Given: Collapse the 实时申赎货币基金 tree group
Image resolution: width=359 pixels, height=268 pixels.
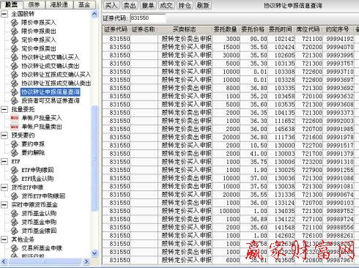Looking at the screenshot, I should (x=4, y=205).
